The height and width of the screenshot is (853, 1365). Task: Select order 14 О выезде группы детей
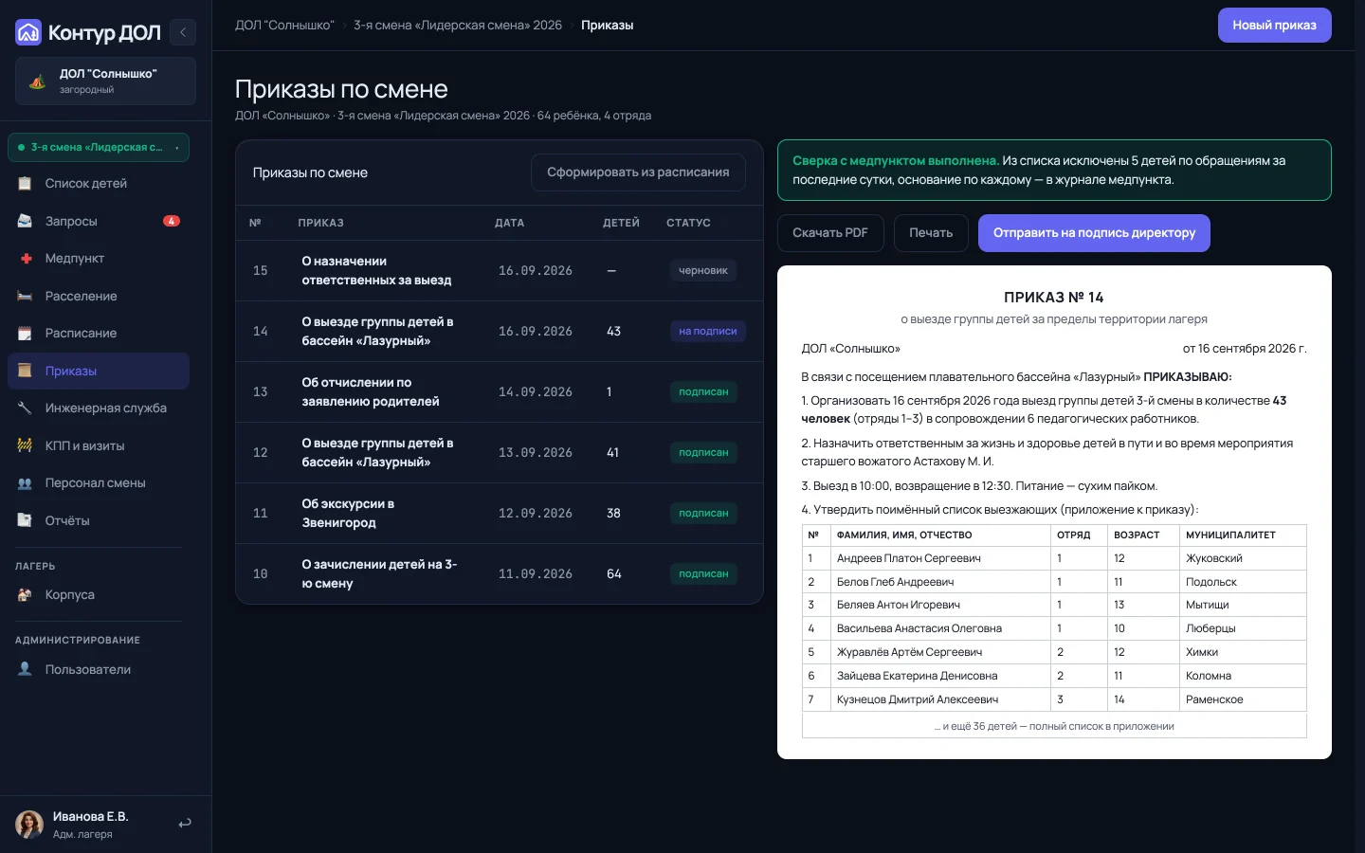(x=500, y=332)
